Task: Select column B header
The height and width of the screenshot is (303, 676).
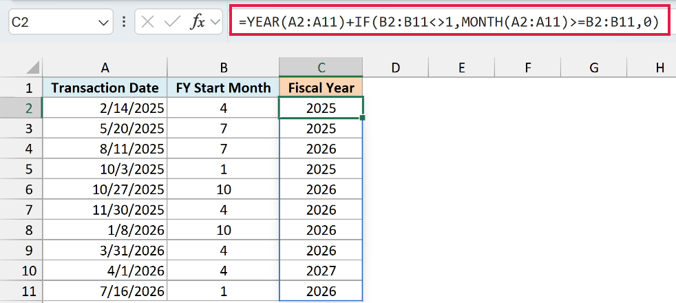Action: click(223, 67)
